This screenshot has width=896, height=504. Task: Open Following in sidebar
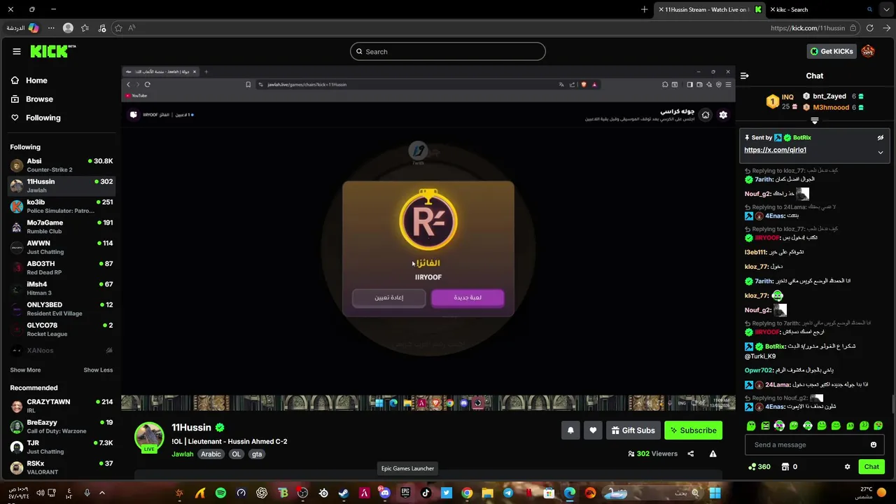coord(35,118)
